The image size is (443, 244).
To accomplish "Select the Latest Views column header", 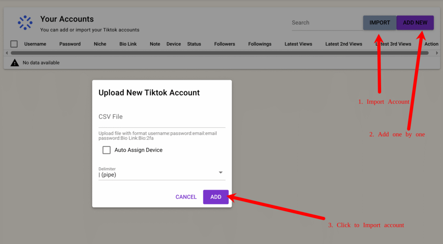I will click(x=298, y=44).
